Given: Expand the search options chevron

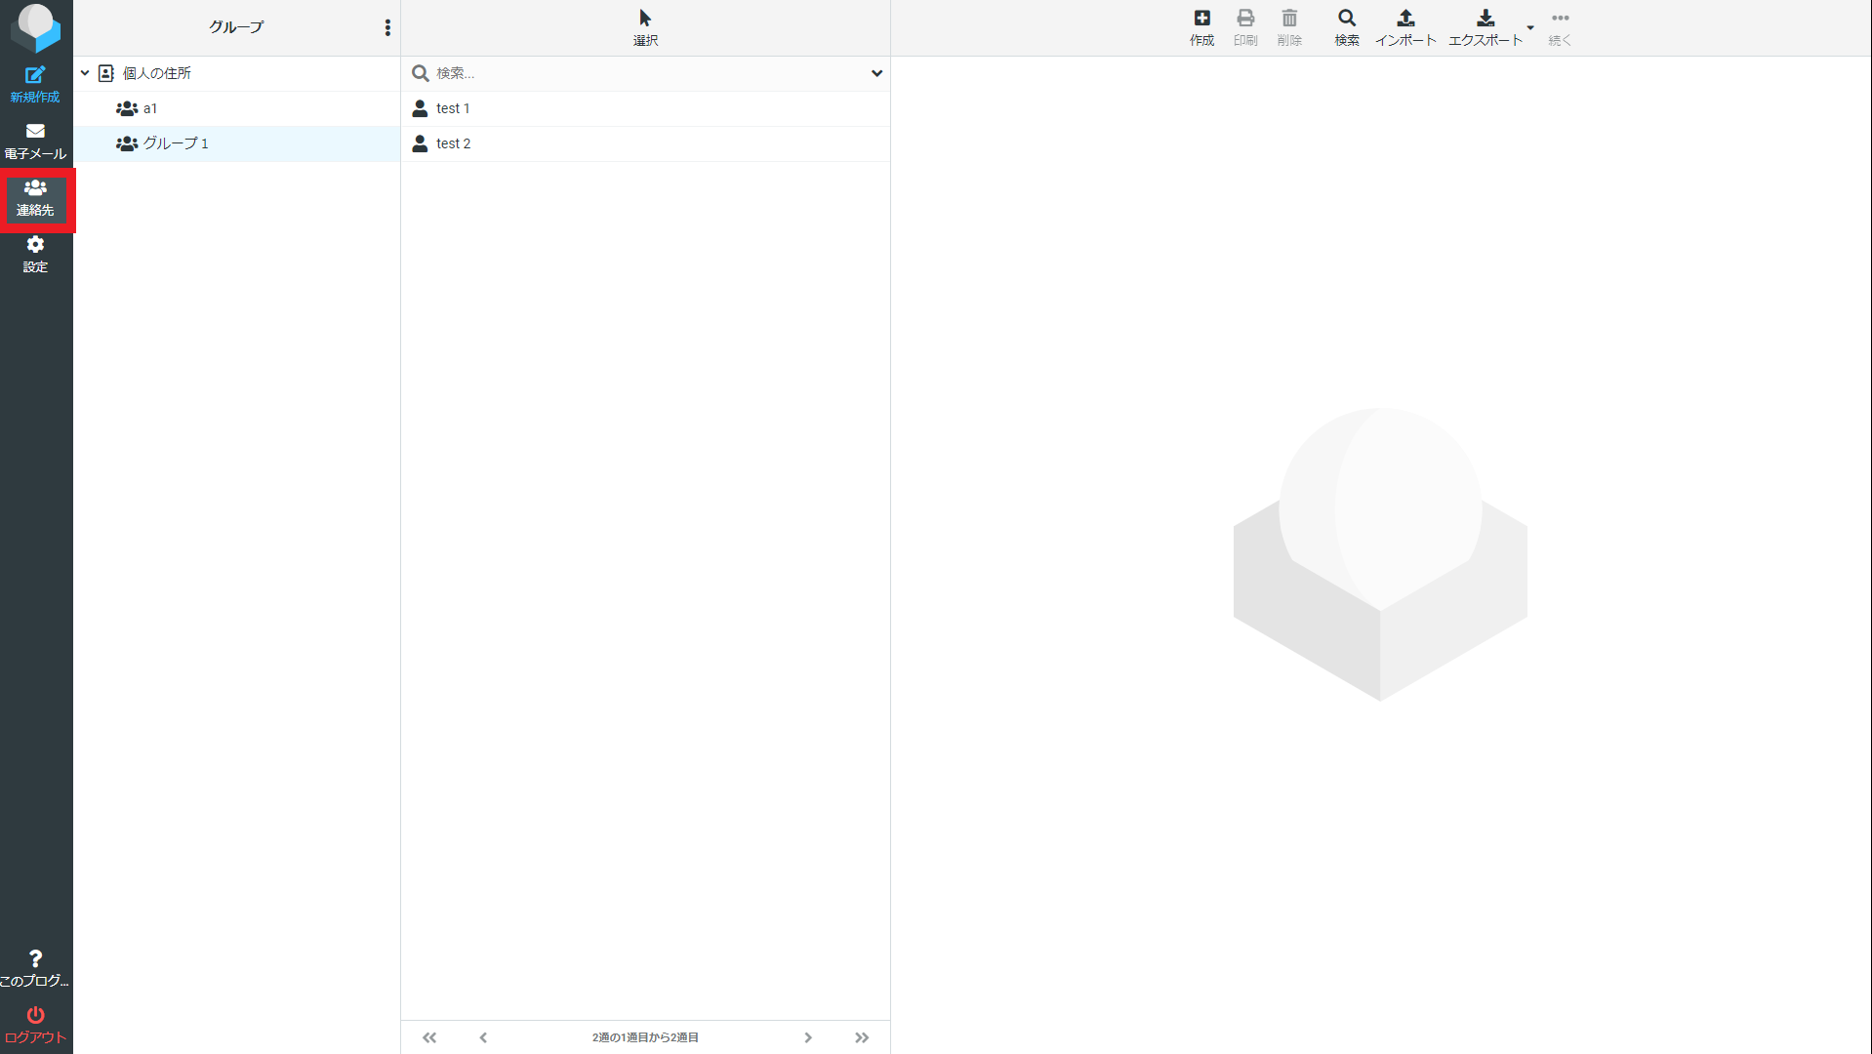Looking at the screenshot, I should [x=876, y=73].
